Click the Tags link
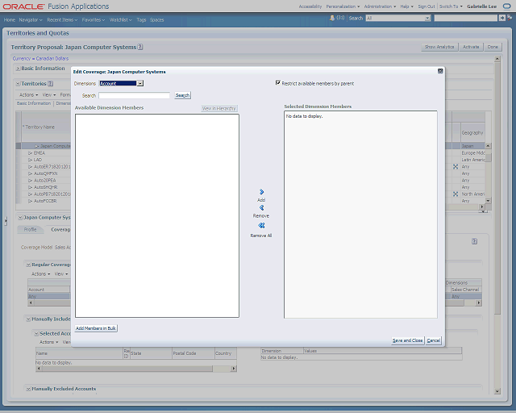 (x=141, y=19)
